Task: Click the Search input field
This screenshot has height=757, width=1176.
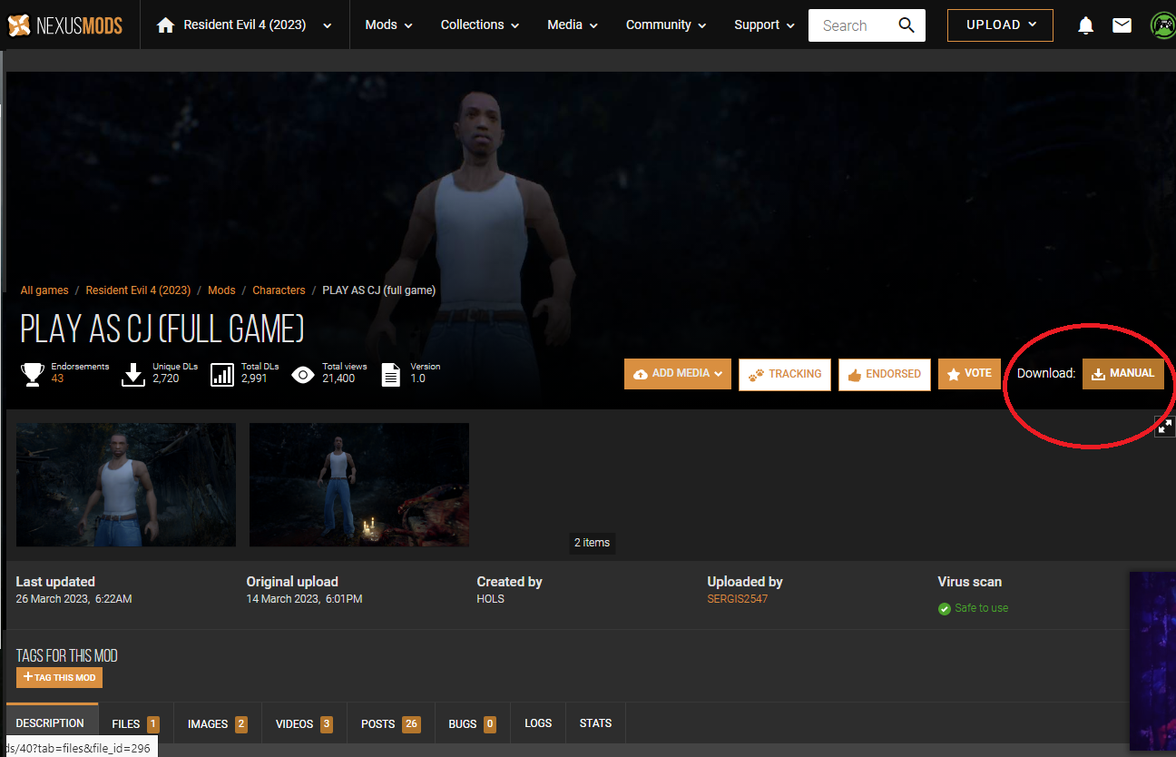Action: (853, 25)
